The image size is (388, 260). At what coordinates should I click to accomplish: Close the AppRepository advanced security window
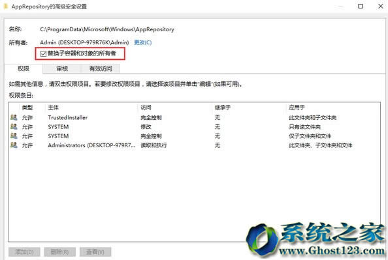(381, 6)
